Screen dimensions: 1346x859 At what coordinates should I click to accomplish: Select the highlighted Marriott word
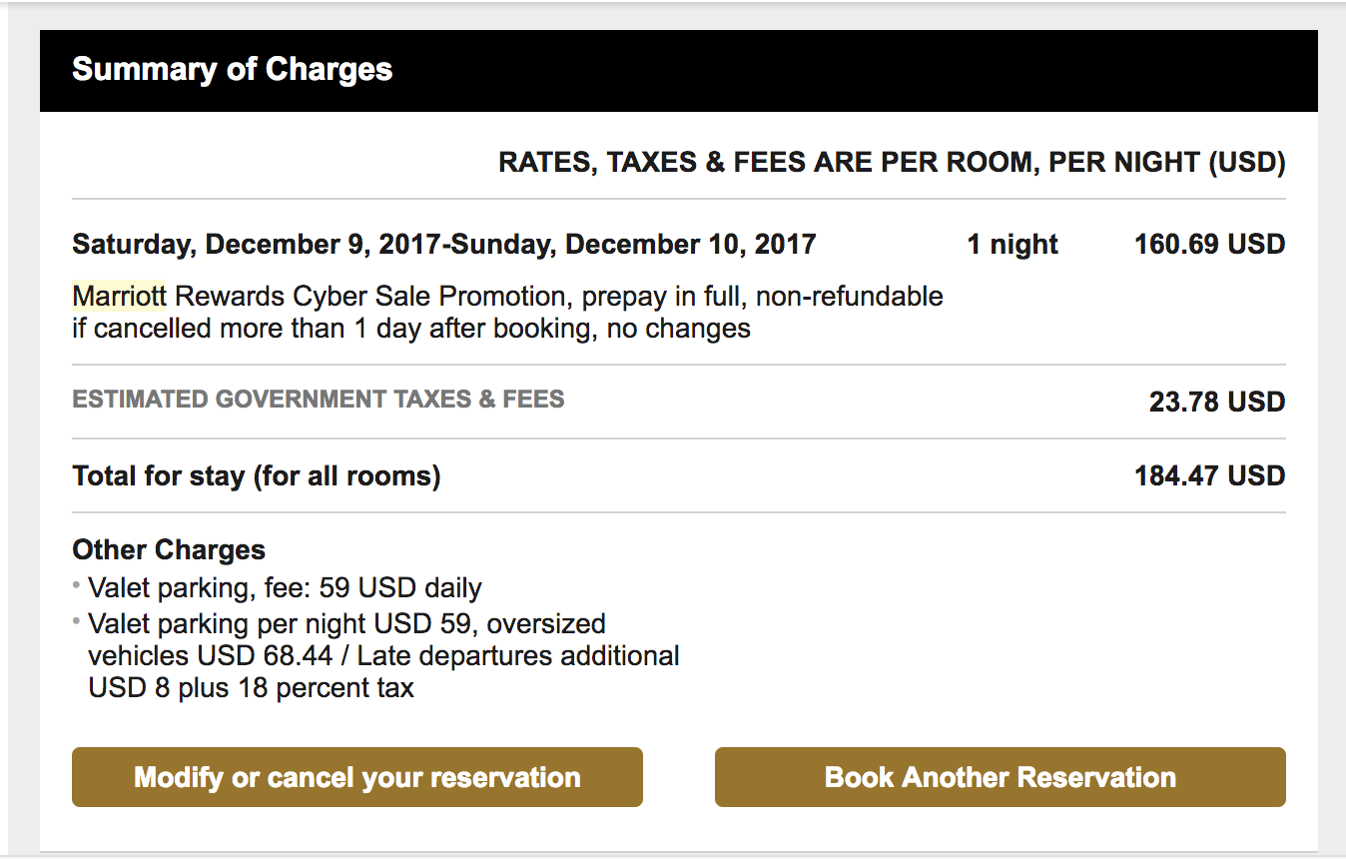click(x=119, y=297)
